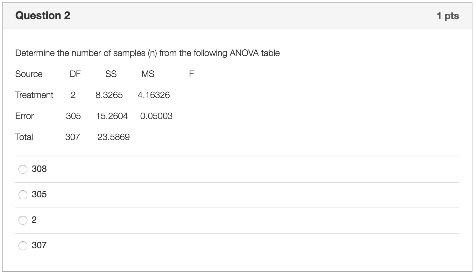Click the Total row label
The width and height of the screenshot is (475, 275).
click(x=24, y=137)
